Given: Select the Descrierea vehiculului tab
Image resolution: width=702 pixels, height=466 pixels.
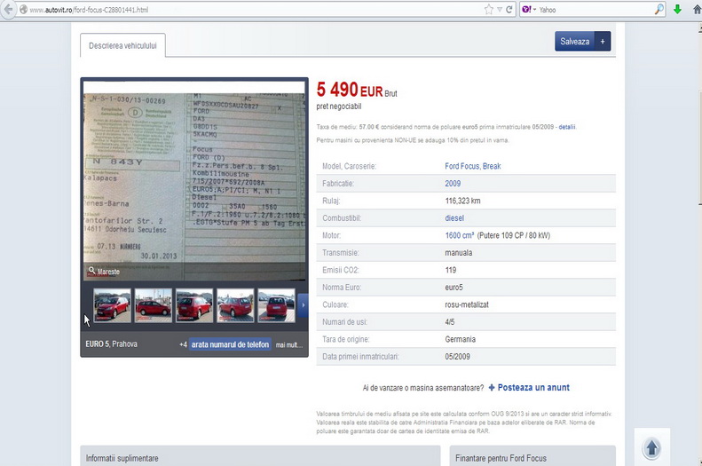Looking at the screenshot, I should tap(122, 45).
